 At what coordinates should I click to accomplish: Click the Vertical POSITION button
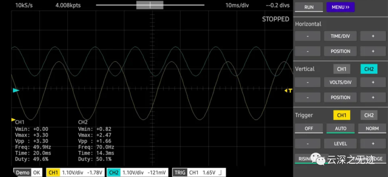coord(340,97)
